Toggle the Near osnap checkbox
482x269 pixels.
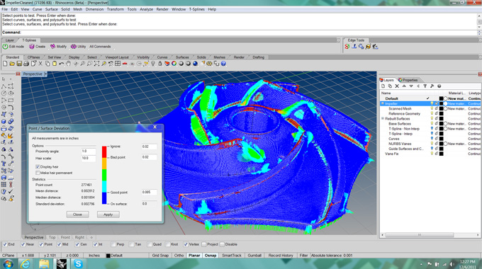(x=23, y=244)
